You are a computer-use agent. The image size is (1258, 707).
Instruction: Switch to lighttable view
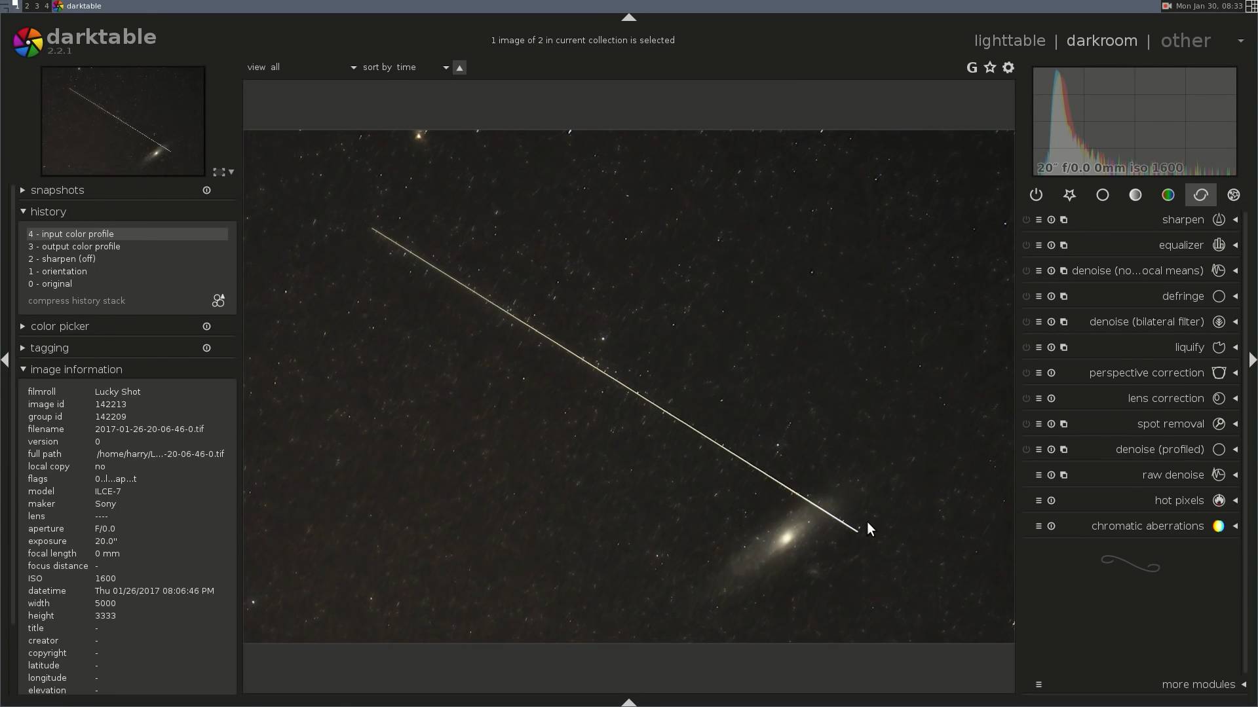click(1009, 41)
